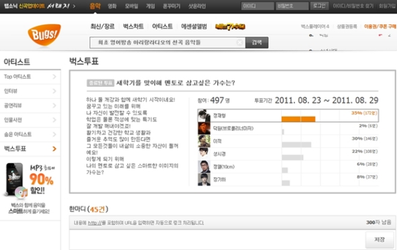
Task: Click 덕원(브로콜리너마저) name in poll
Action: 233,128
